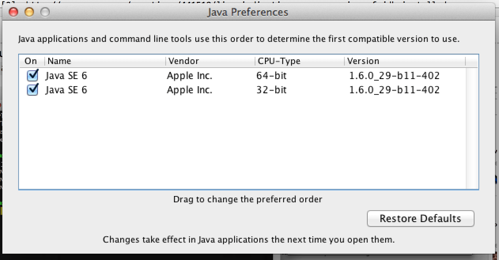The width and height of the screenshot is (499, 260).
Task: Click the 64-bit CPU-Type cell
Action: (271, 75)
